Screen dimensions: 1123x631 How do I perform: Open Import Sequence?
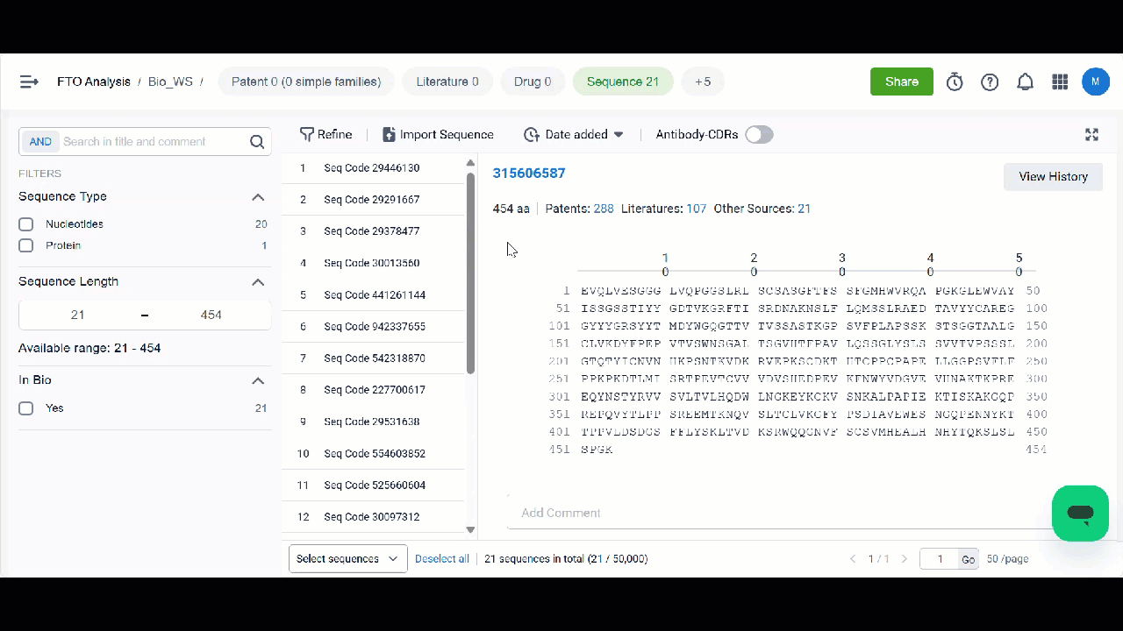[x=438, y=134]
